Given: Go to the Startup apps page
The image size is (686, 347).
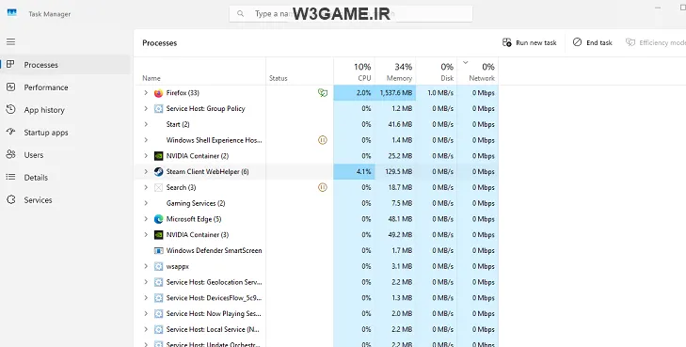Looking at the screenshot, I should (x=66, y=133).
